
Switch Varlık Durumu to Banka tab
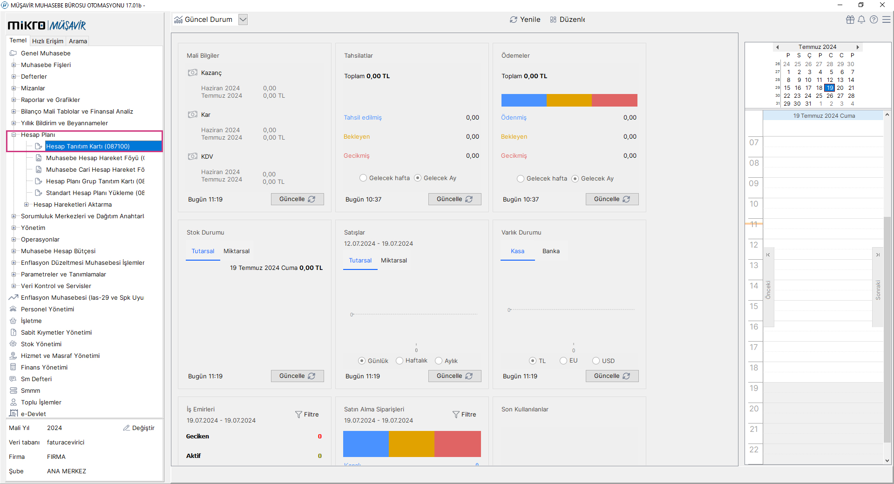pos(551,251)
